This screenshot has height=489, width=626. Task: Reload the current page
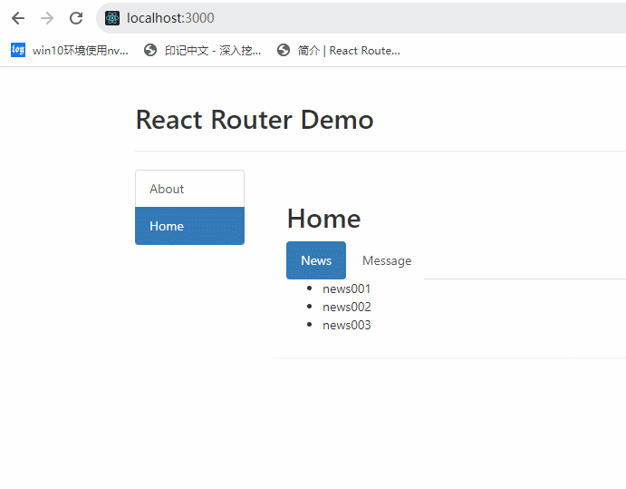76,18
